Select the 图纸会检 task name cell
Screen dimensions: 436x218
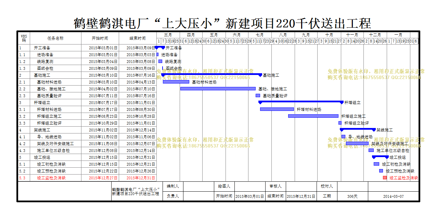[x=55, y=68]
